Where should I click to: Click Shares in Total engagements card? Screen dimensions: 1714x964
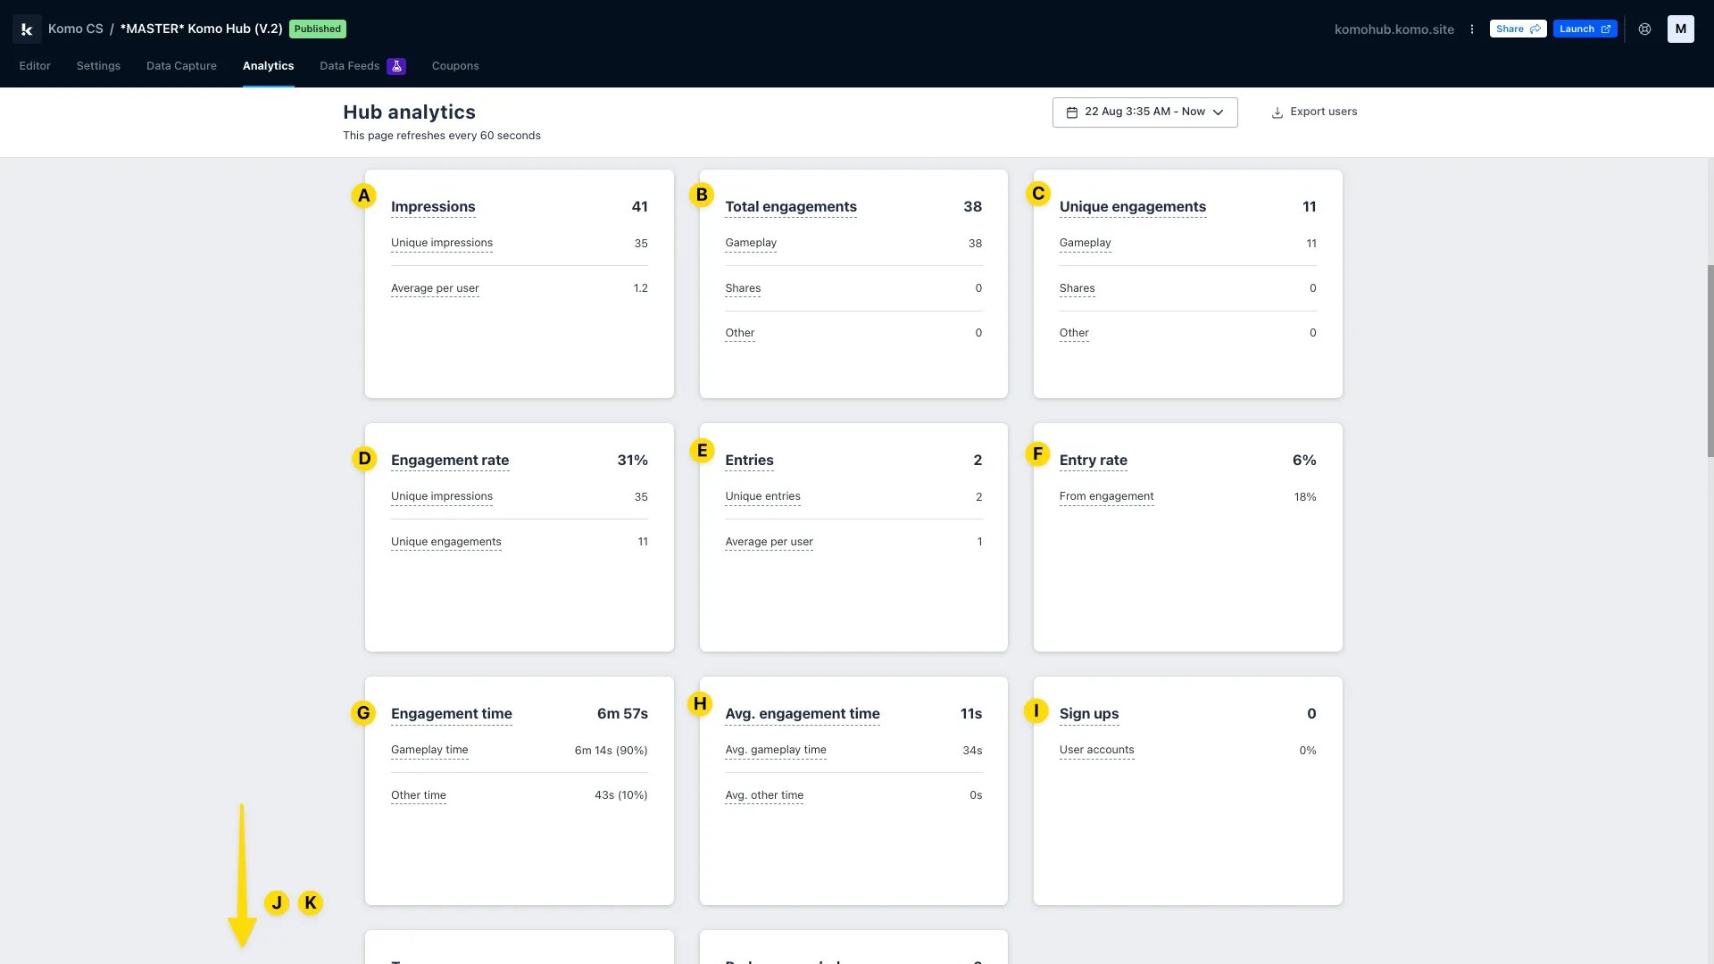click(x=743, y=288)
